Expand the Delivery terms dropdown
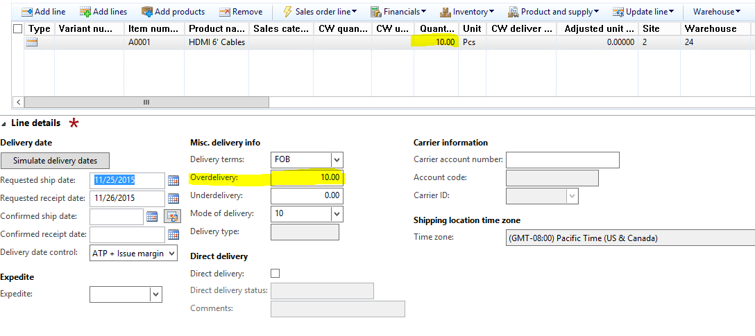 pyautogui.click(x=337, y=160)
